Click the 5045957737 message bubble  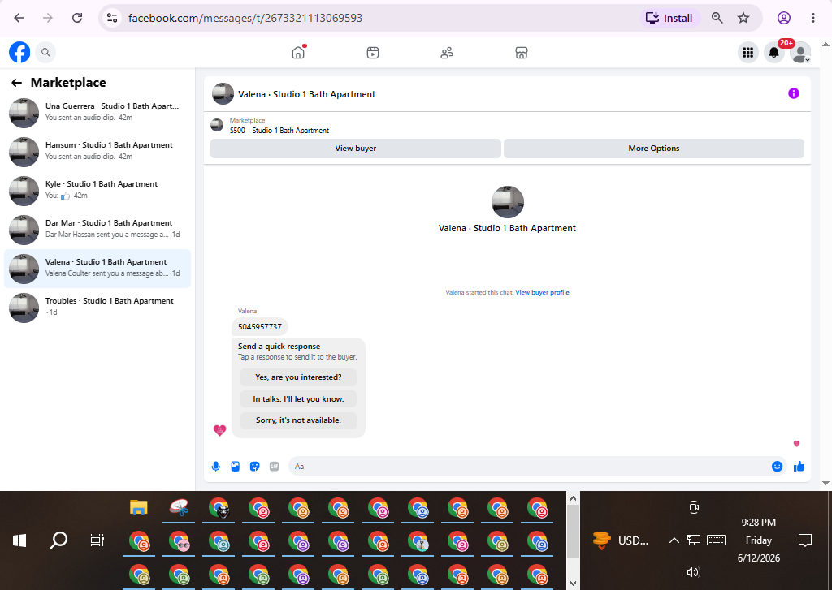coord(260,327)
